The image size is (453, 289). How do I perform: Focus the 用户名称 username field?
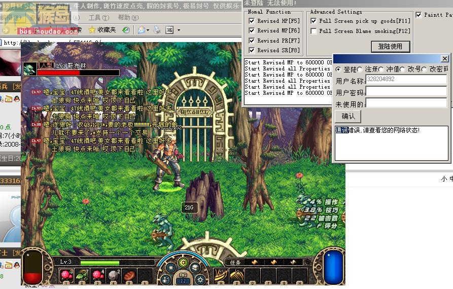tap(406, 80)
